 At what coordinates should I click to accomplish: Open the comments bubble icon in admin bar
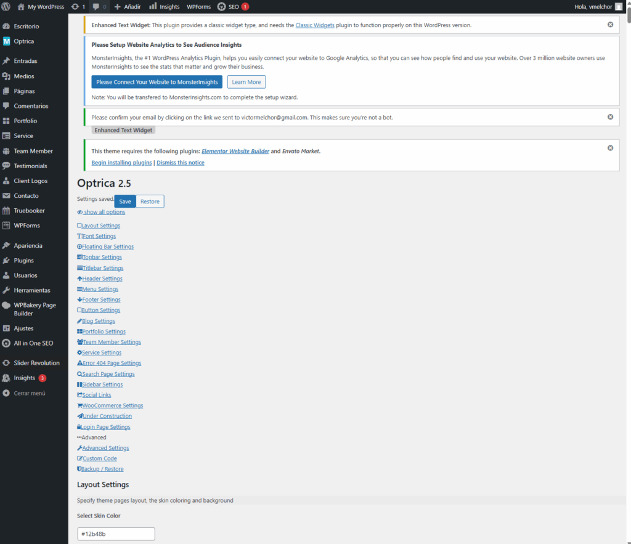[96, 6]
